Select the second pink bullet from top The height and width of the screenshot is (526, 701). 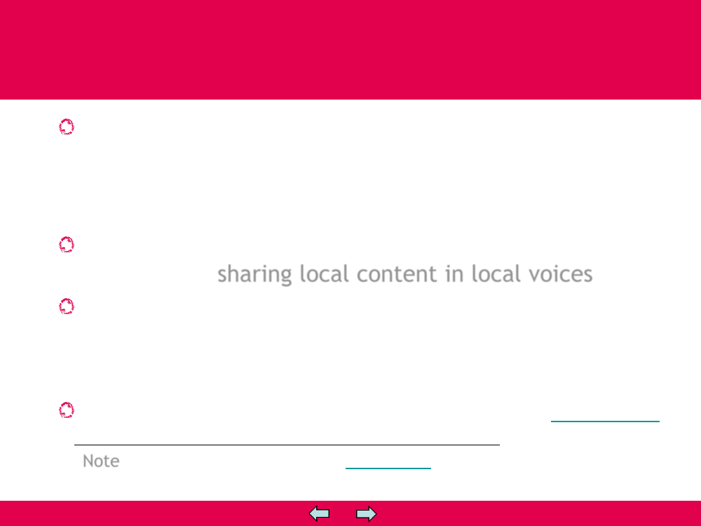click(x=66, y=245)
